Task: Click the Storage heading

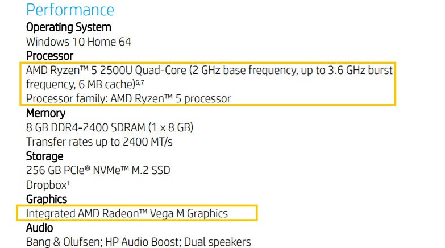Action: (x=44, y=156)
